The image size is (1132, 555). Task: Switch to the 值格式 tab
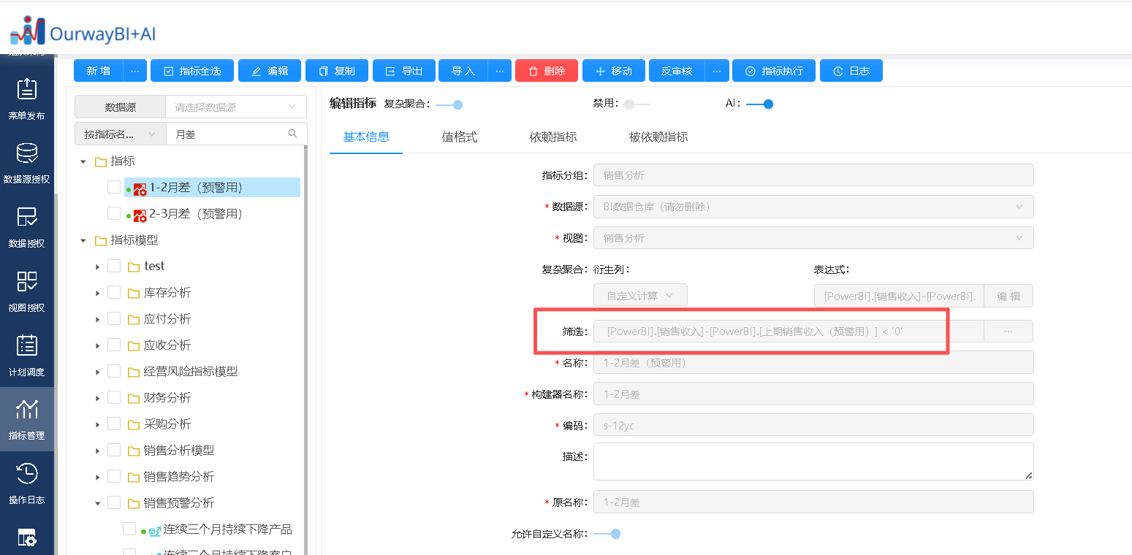pos(460,137)
